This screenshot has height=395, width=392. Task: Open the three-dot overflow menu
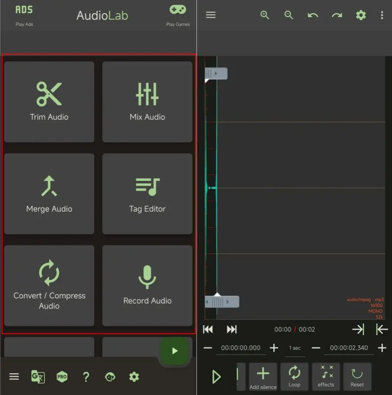(382, 15)
